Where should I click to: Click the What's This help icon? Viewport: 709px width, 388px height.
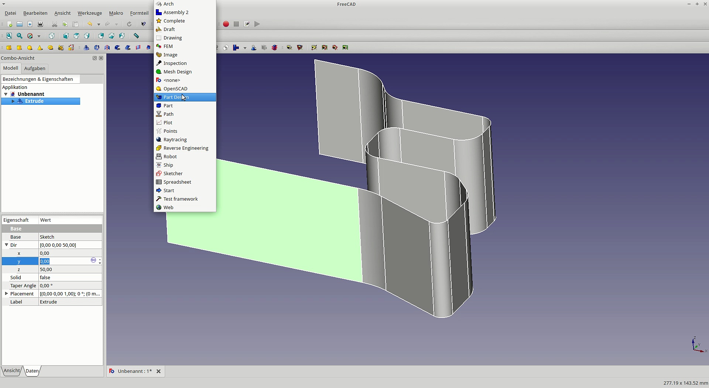click(x=143, y=24)
